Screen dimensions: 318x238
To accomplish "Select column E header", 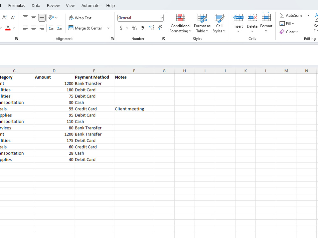I will [x=94, y=71].
